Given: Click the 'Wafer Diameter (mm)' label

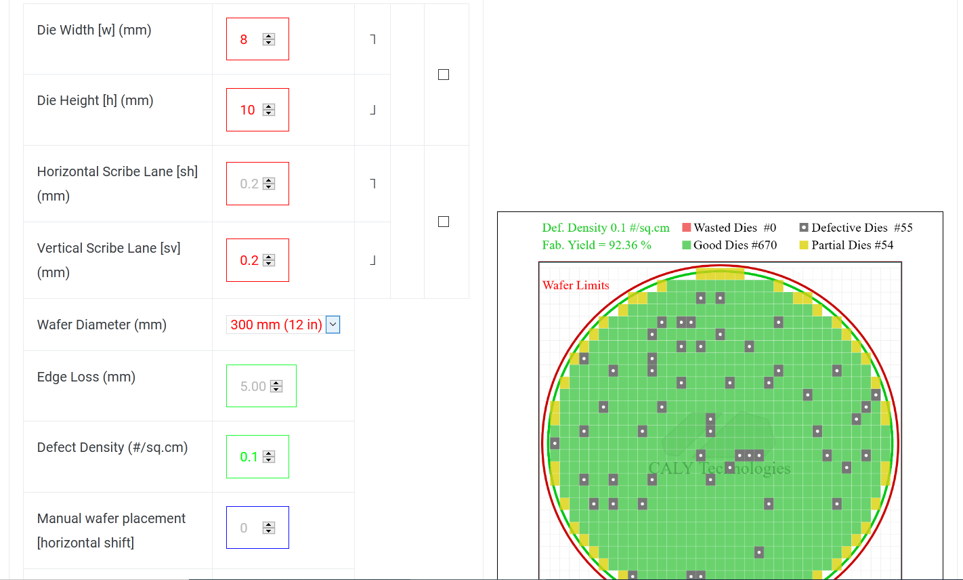Looking at the screenshot, I should [102, 325].
